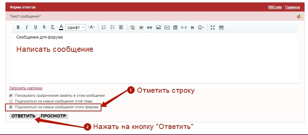
Task: Insert a video with the play icon
Action: 167,27
